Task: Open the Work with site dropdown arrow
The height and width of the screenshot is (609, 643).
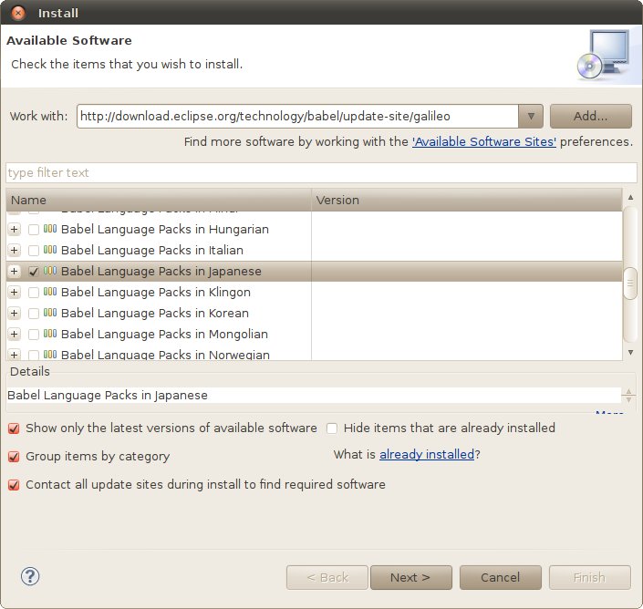Action: 531,117
